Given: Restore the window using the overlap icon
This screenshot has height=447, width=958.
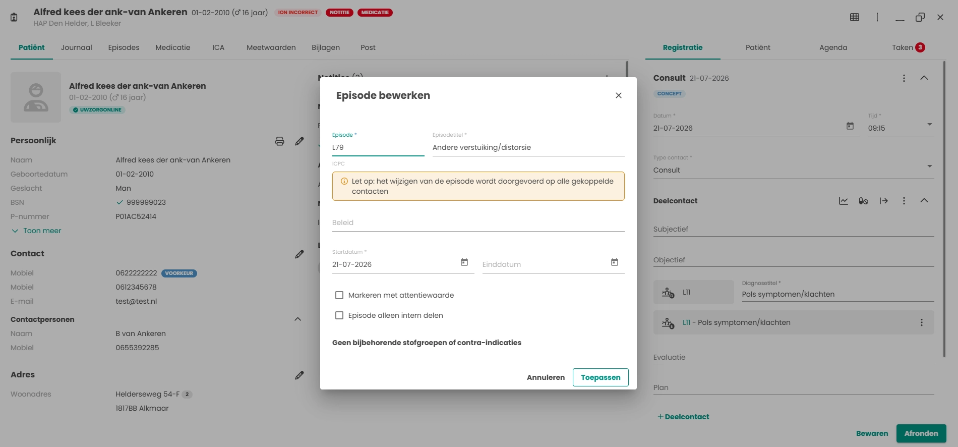Looking at the screenshot, I should (920, 17).
